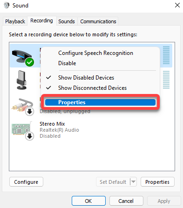Click the Configure button

tap(26, 182)
